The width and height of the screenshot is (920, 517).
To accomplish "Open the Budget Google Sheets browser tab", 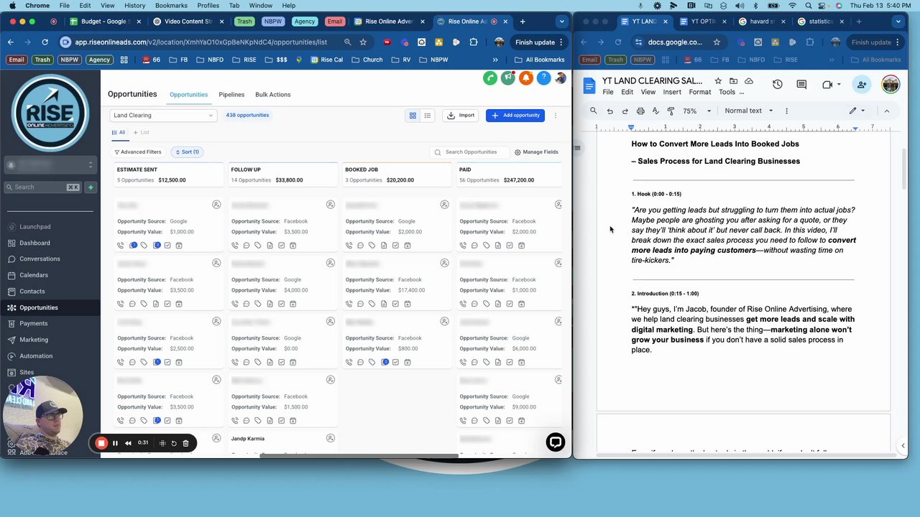I will tap(104, 22).
